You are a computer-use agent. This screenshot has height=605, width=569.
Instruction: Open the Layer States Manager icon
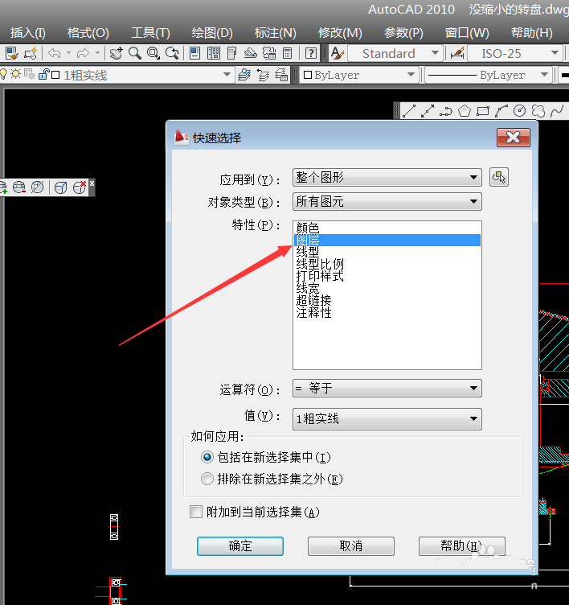coord(281,75)
